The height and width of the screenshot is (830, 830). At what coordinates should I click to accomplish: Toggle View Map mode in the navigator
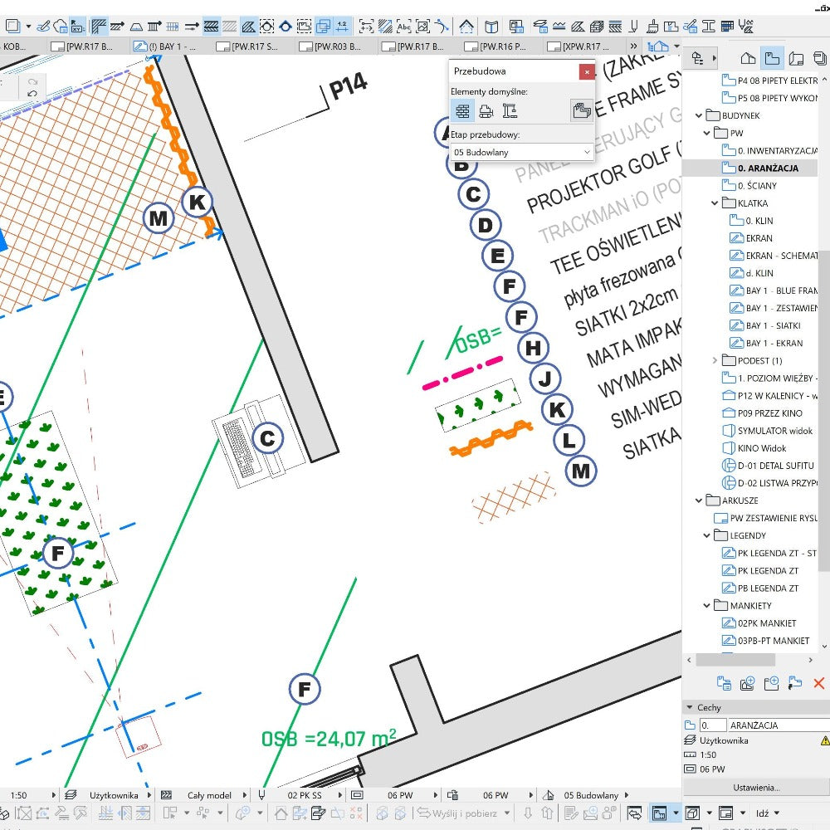tap(772, 58)
